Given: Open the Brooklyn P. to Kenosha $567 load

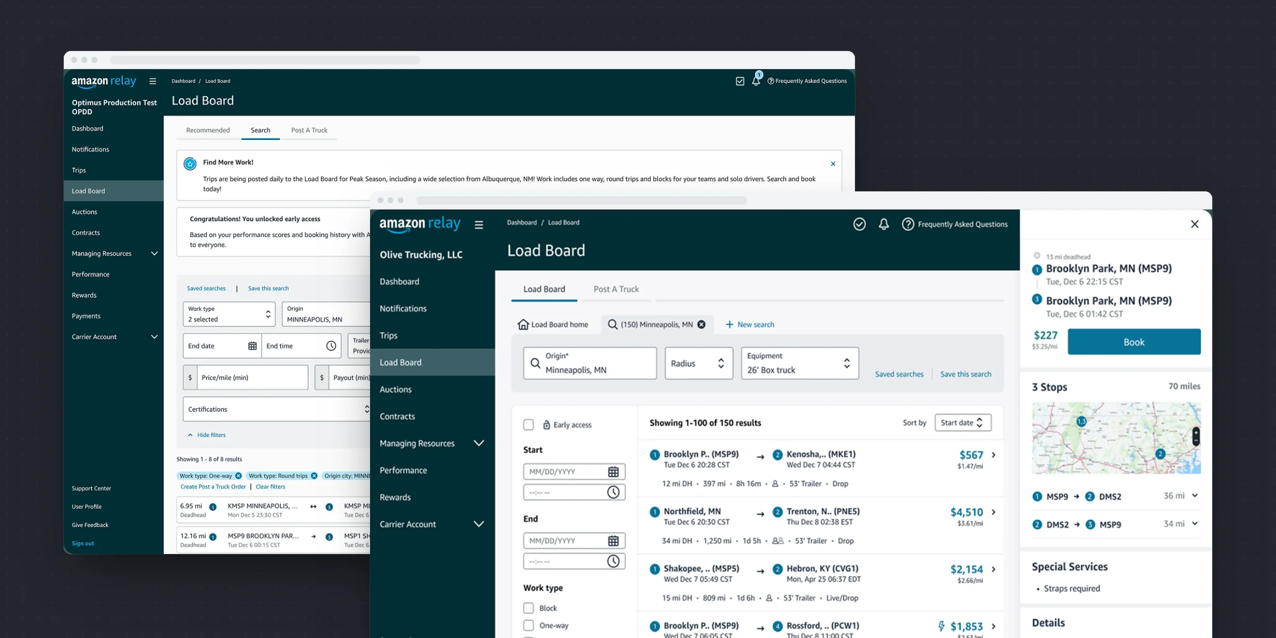Looking at the screenshot, I should point(820,468).
